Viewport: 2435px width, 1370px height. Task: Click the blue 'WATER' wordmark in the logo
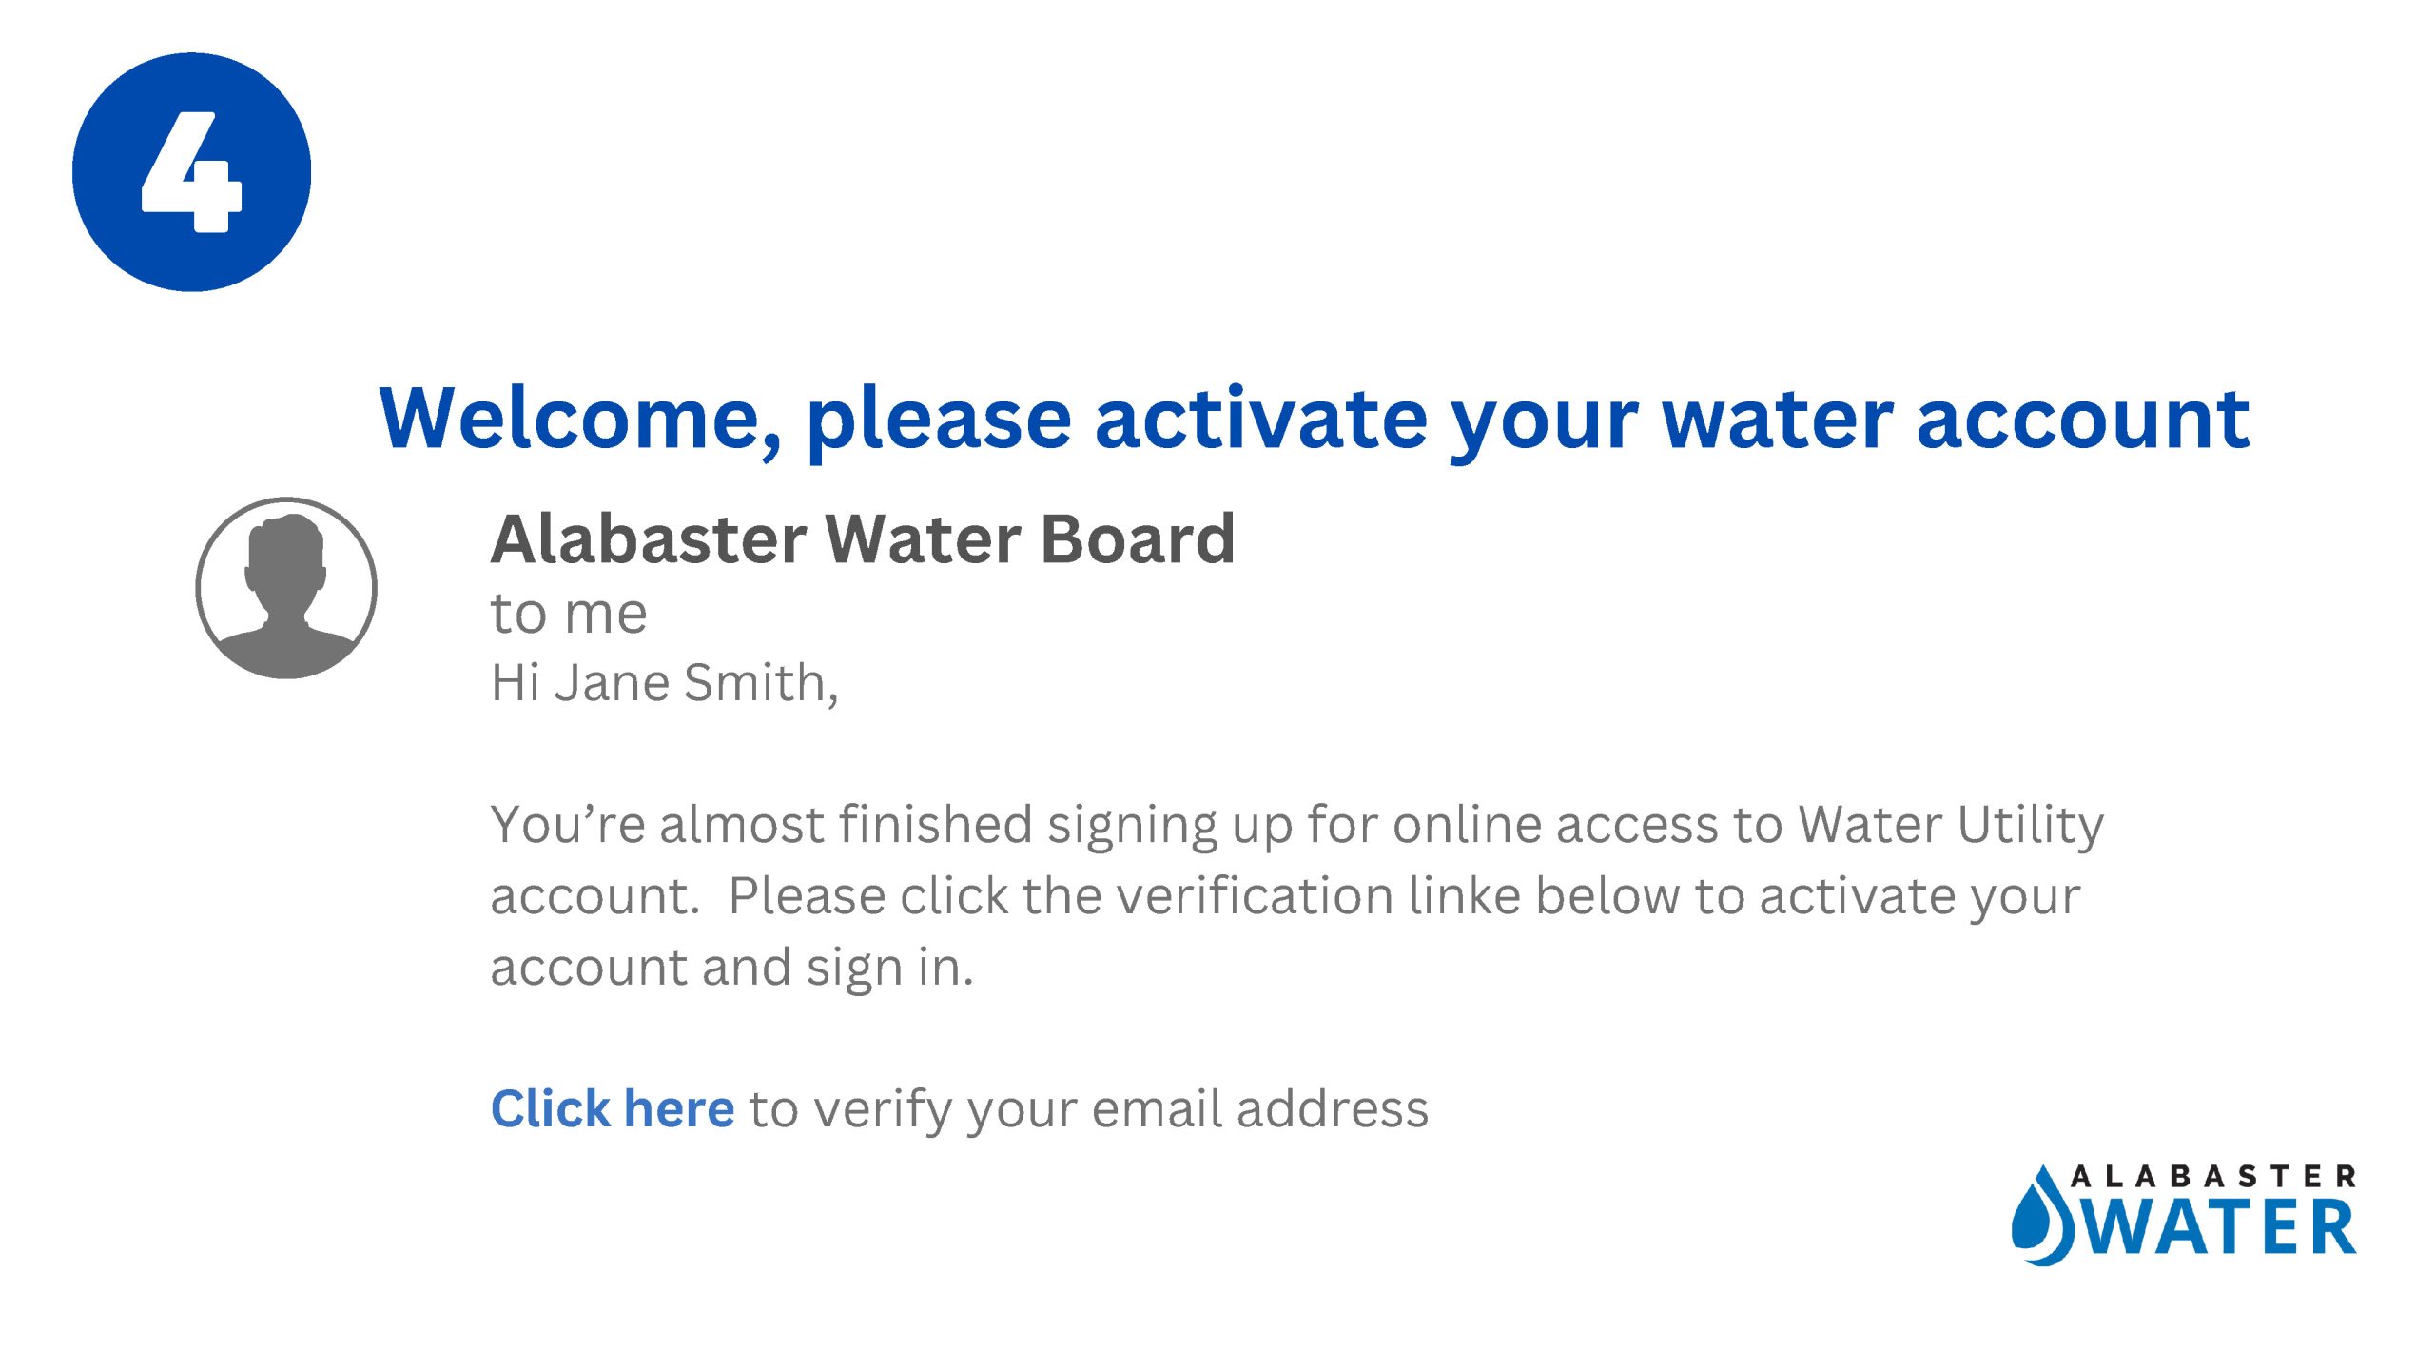pyautogui.click(x=2222, y=1229)
